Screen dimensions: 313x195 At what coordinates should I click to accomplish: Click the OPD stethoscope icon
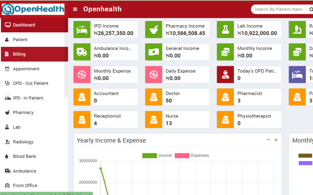pos(7,83)
